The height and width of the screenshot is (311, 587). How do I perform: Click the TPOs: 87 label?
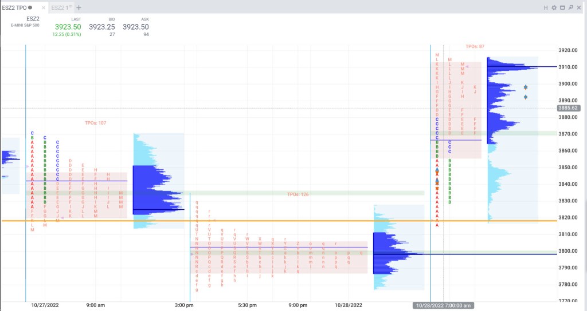475,46
